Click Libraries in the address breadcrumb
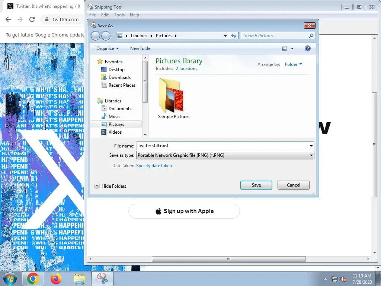 pyautogui.click(x=139, y=36)
